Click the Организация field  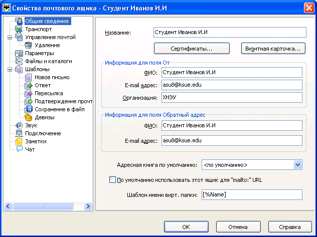pyautogui.click(x=232, y=98)
